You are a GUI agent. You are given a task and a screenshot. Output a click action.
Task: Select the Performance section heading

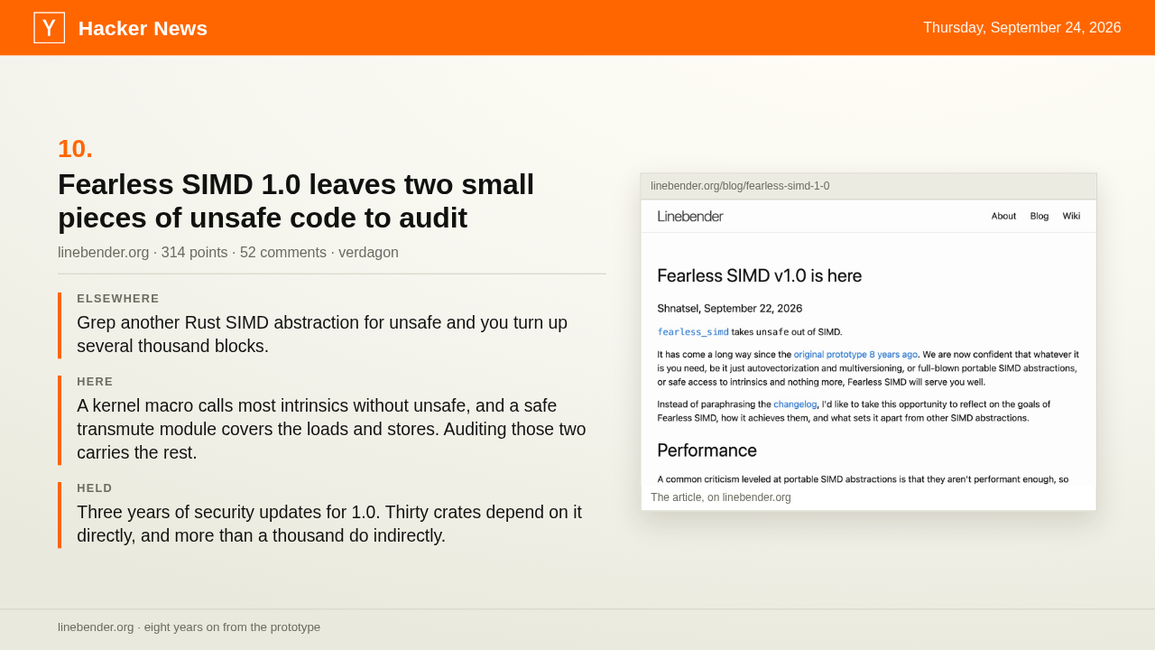coord(707,450)
